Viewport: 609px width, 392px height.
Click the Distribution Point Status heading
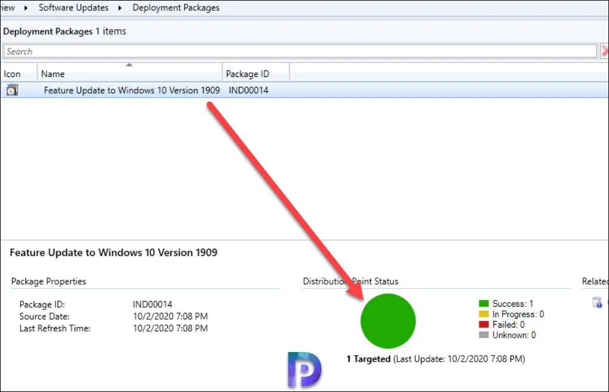350,282
